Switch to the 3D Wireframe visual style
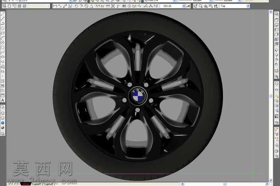The width and height of the screenshot is (280, 186). click(3, 113)
